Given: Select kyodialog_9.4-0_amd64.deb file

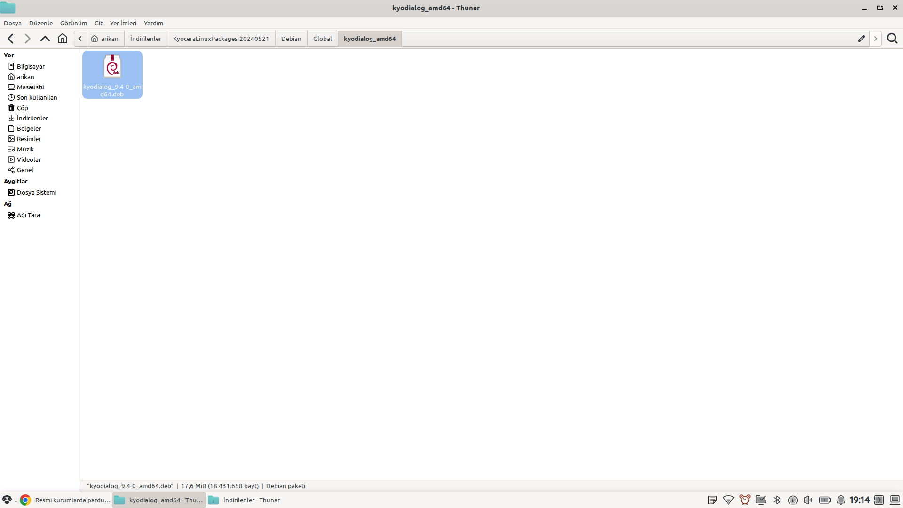Looking at the screenshot, I should point(112,75).
